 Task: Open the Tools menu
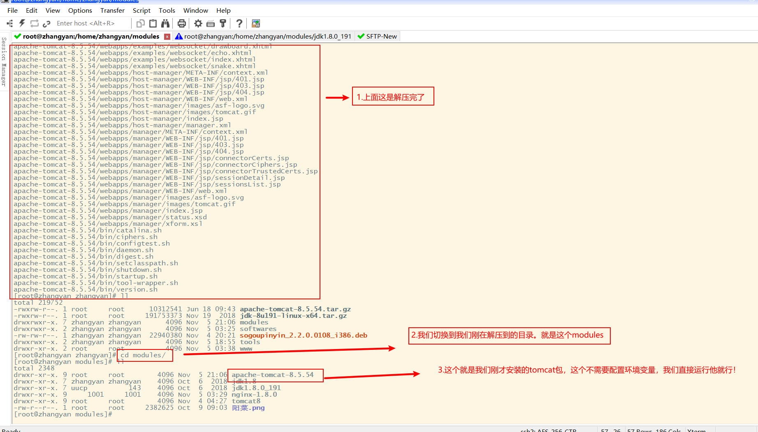point(167,10)
